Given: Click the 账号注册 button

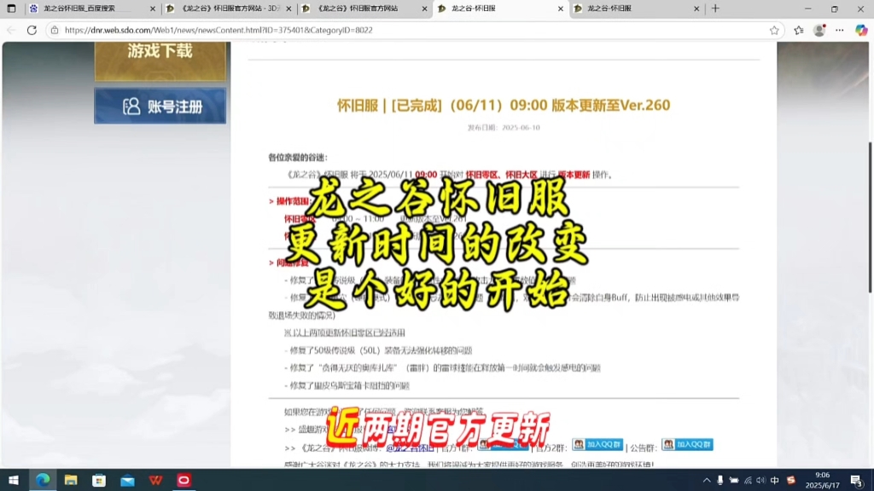Looking at the screenshot, I should point(160,106).
